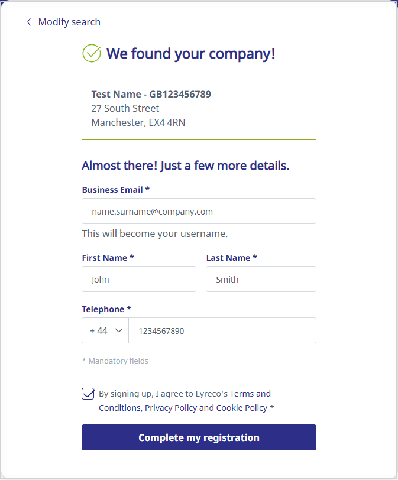Image resolution: width=398 pixels, height=480 pixels.
Task: Tick the terms agreement checkbox
Action: [88, 394]
